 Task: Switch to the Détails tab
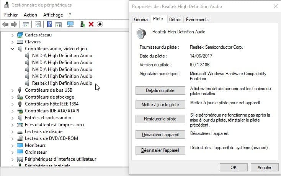[175, 20]
